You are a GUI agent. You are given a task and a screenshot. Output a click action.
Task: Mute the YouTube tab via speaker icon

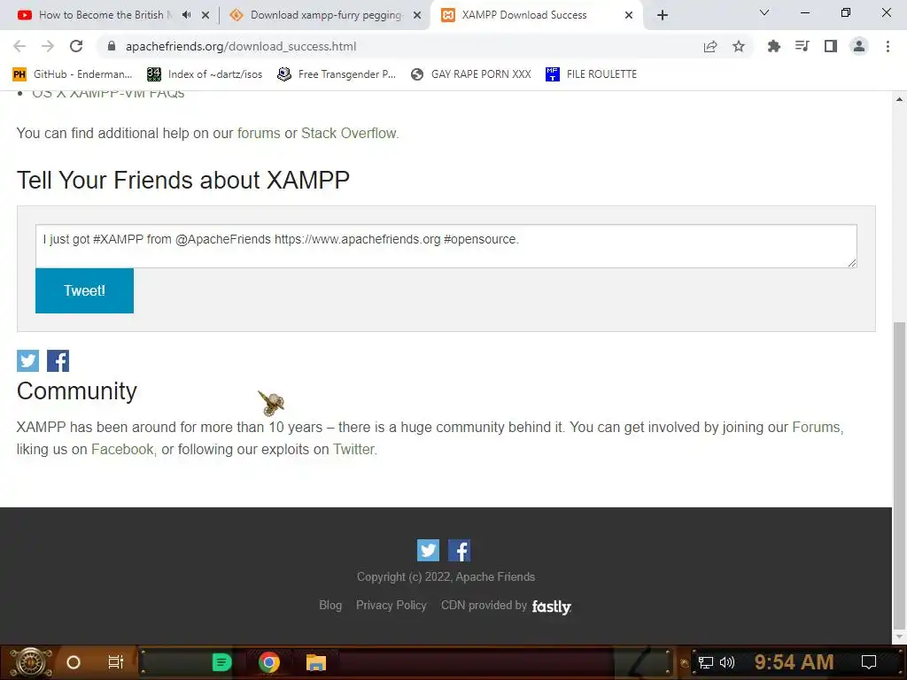point(186,15)
